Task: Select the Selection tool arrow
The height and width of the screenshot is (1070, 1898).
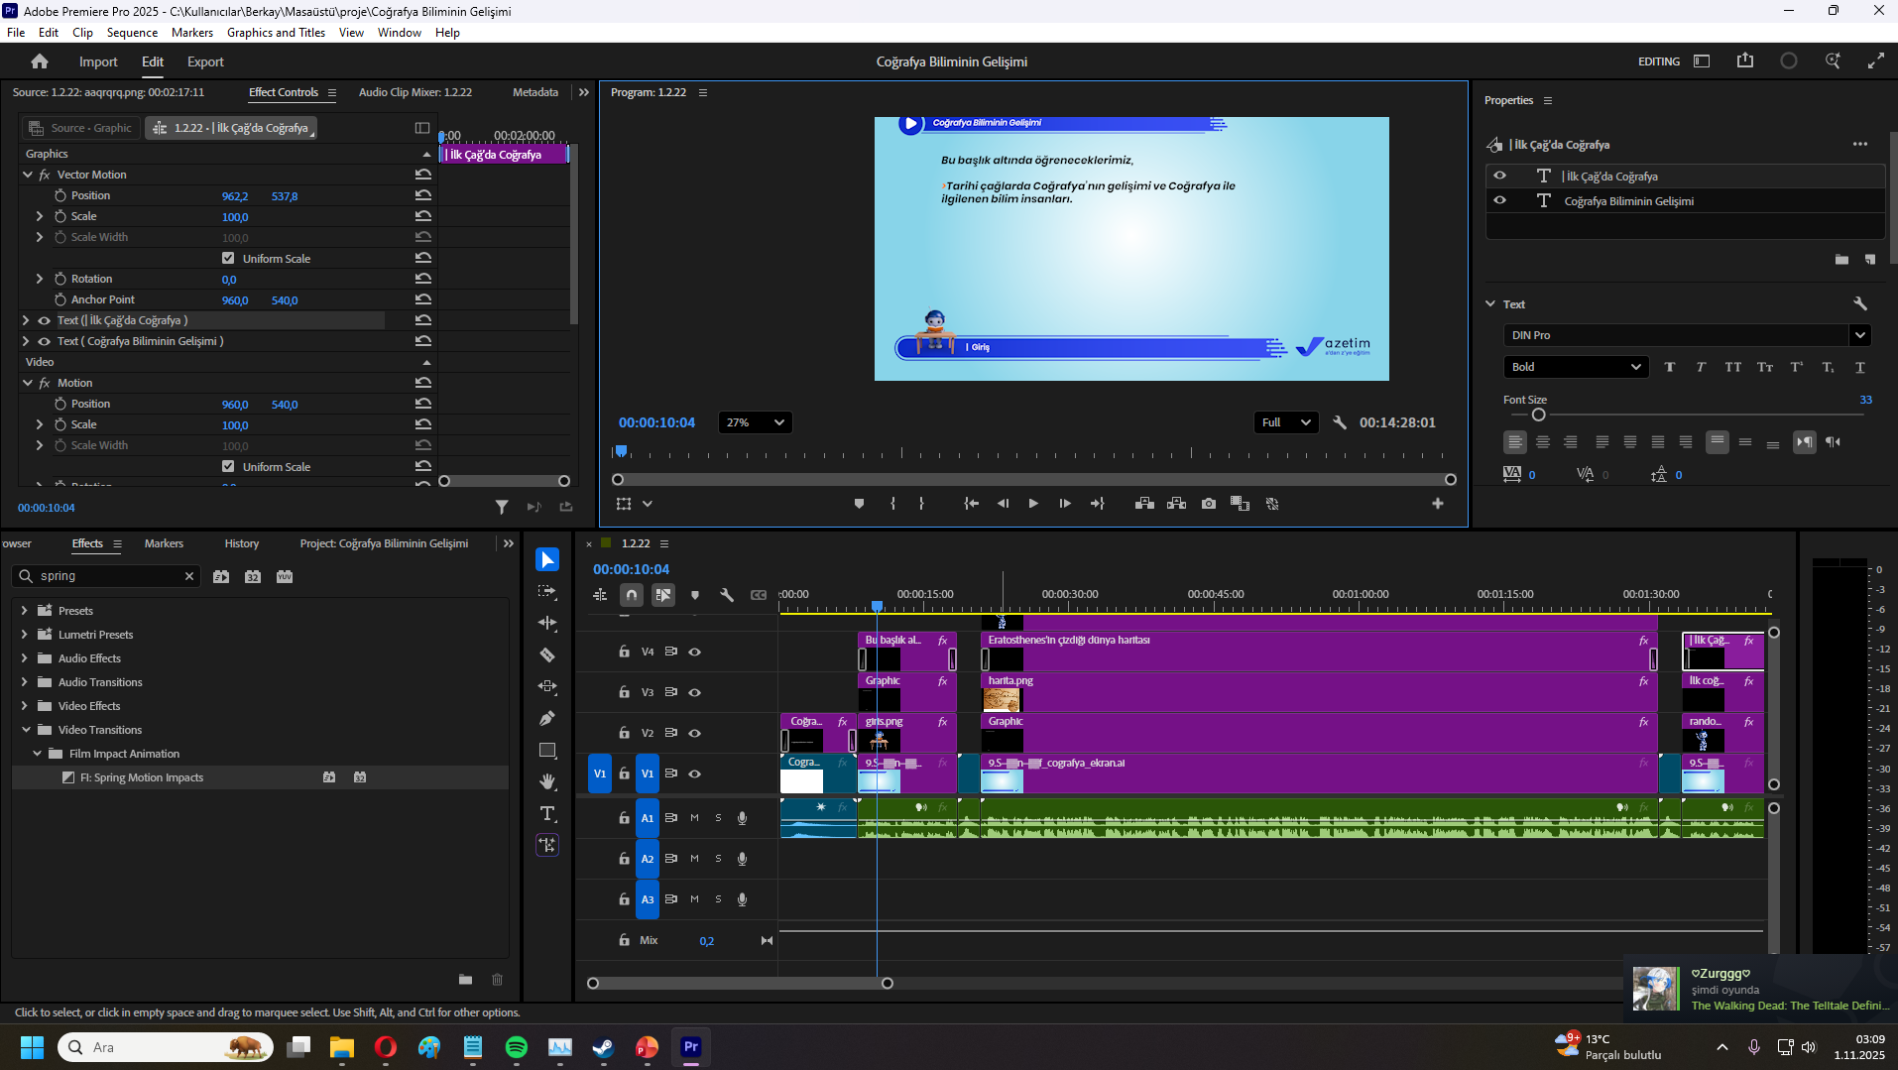Action: coord(547,559)
